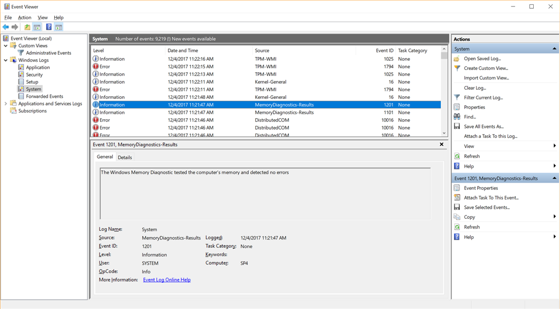
Task: Toggle the console tree pane toolbar icon
Action: click(37, 27)
